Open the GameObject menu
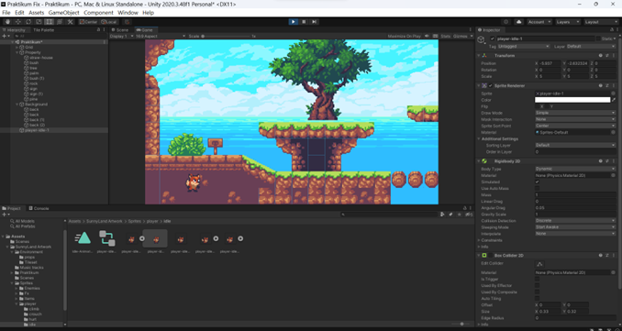622x331 pixels. (x=64, y=13)
